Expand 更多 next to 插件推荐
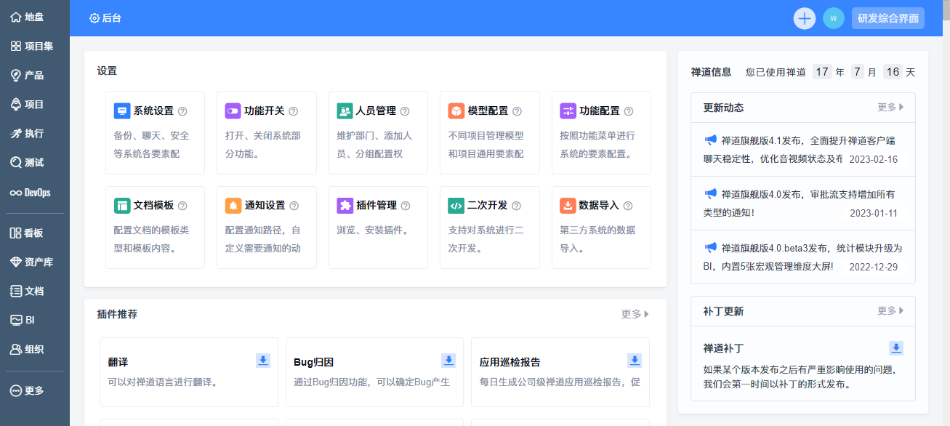 coord(635,314)
